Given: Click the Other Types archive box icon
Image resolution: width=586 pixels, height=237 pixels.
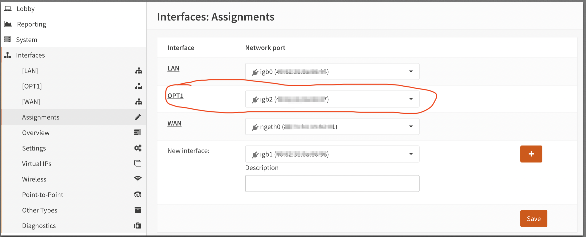Looking at the screenshot, I should (138, 210).
